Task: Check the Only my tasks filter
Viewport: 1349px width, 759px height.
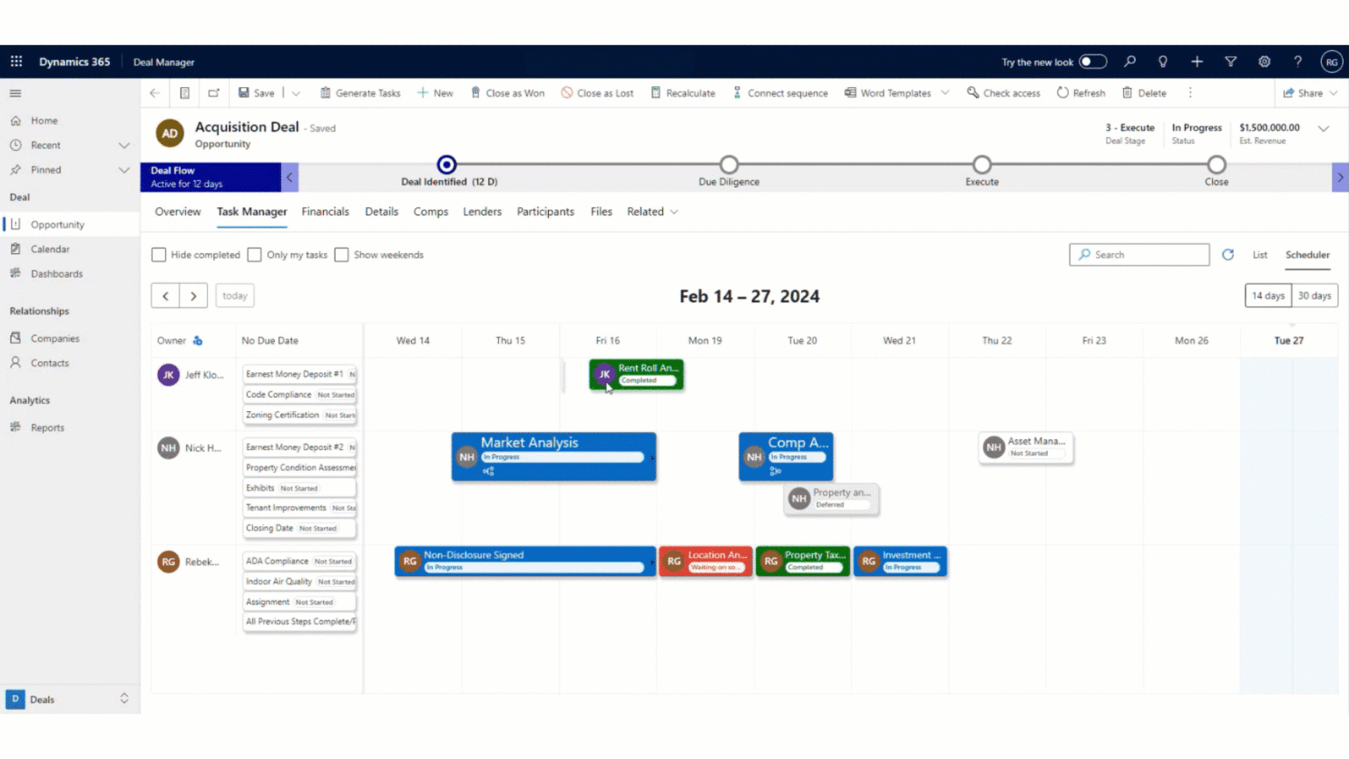Action: (x=254, y=255)
